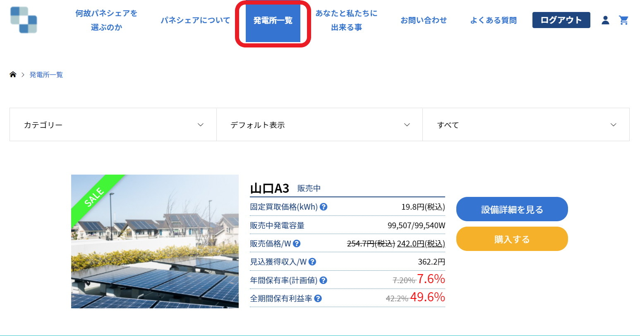Click the Paneshare logo icon
The height and width of the screenshot is (336, 640).
pyautogui.click(x=24, y=20)
